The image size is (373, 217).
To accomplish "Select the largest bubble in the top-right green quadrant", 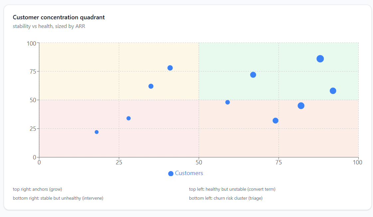I will [320, 59].
